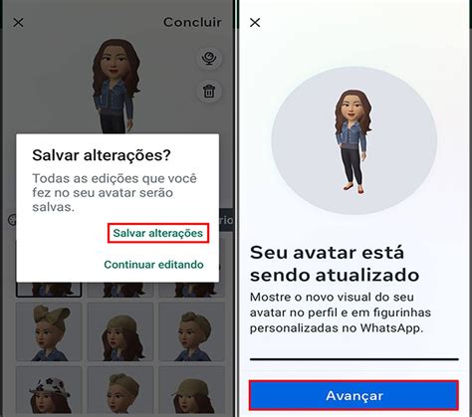Tap Concluir at the top

192,22
